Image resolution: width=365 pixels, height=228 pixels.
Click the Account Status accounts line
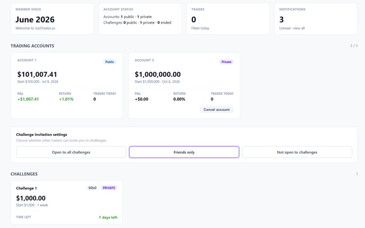tap(128, 17)
